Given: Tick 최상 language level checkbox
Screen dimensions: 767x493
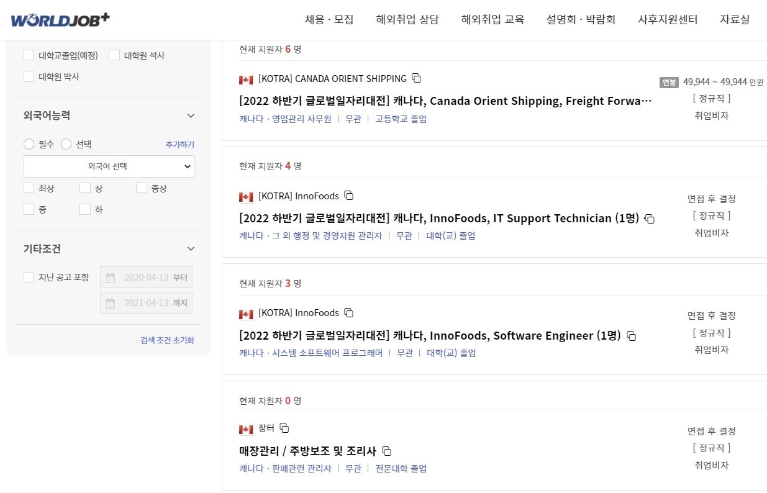Looking at the screenshot, I should click(29, 188).
